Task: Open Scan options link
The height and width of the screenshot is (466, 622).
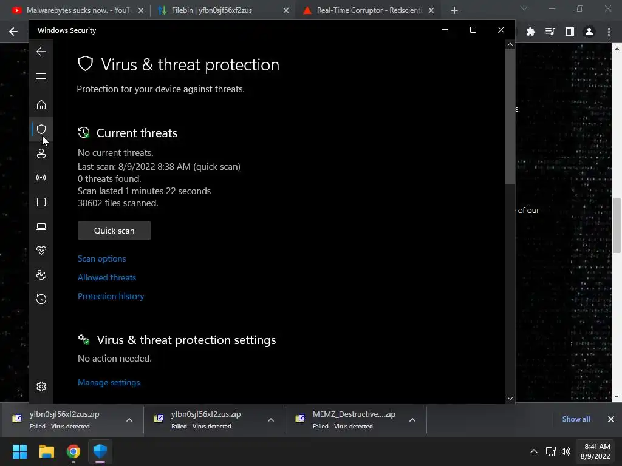Action: tap(102, 258)
